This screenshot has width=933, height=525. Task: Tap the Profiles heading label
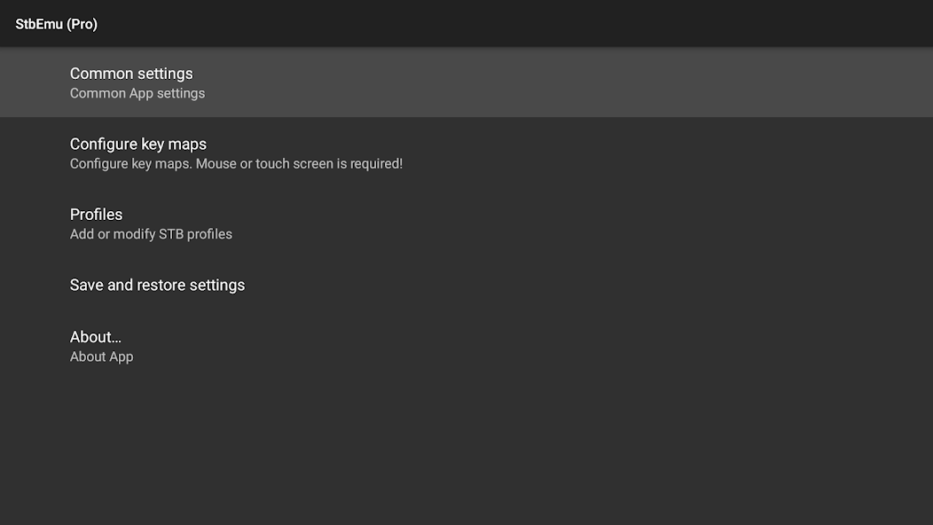[96, 215]
